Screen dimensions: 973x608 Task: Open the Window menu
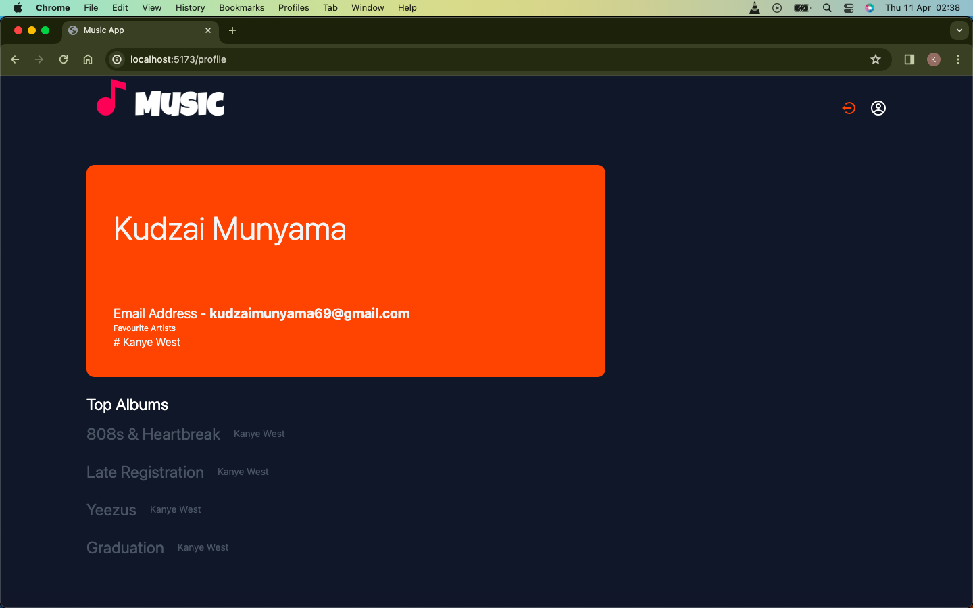pos(368,8)
